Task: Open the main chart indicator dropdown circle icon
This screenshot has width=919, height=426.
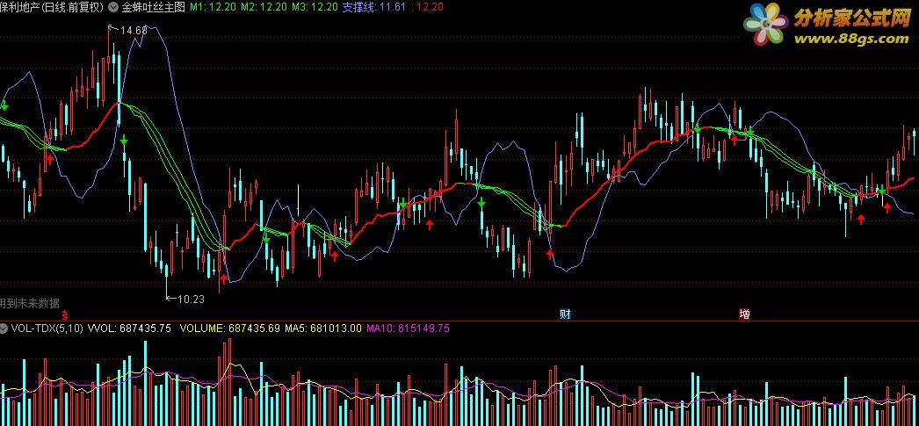Action: (113, 7)
